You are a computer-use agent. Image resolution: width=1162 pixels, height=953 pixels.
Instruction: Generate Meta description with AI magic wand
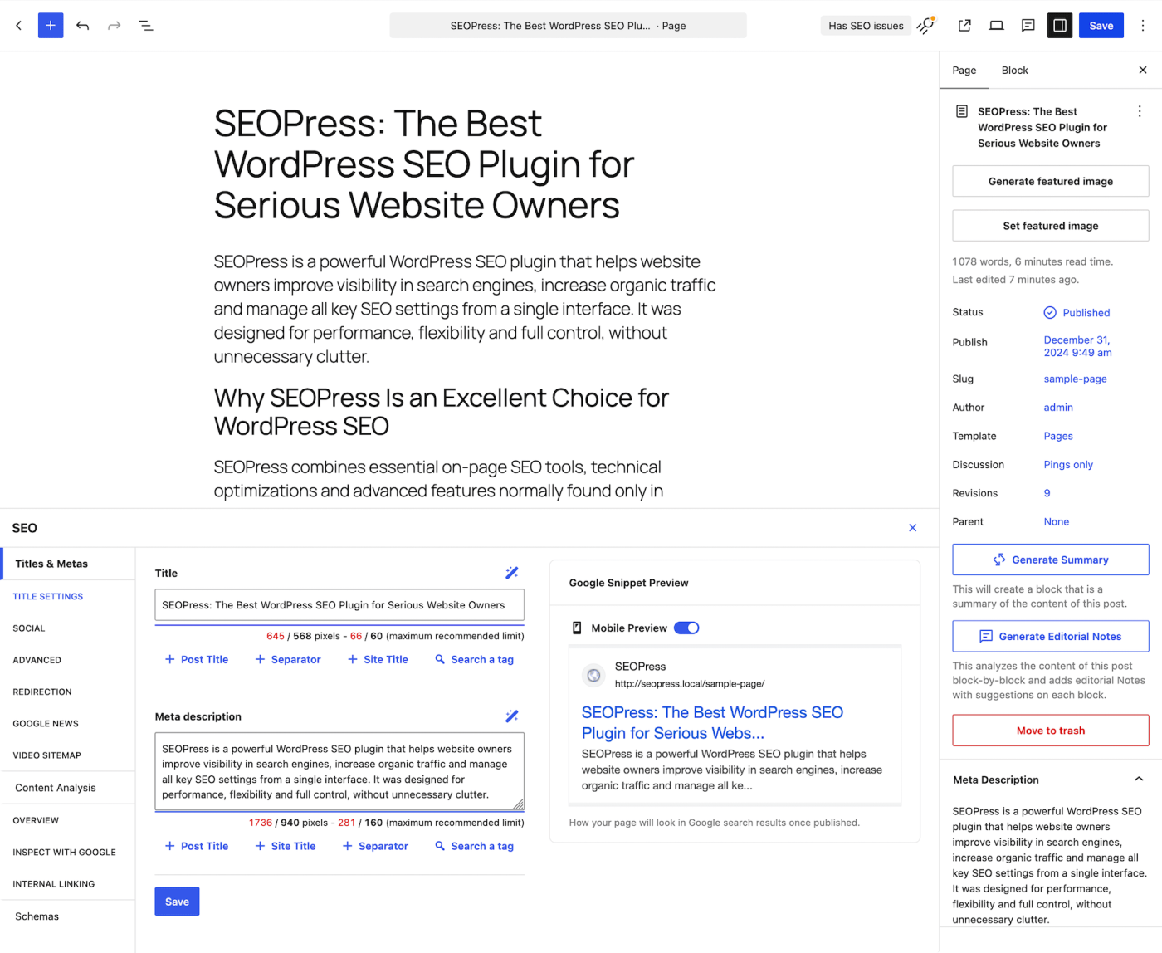(512, 716)
